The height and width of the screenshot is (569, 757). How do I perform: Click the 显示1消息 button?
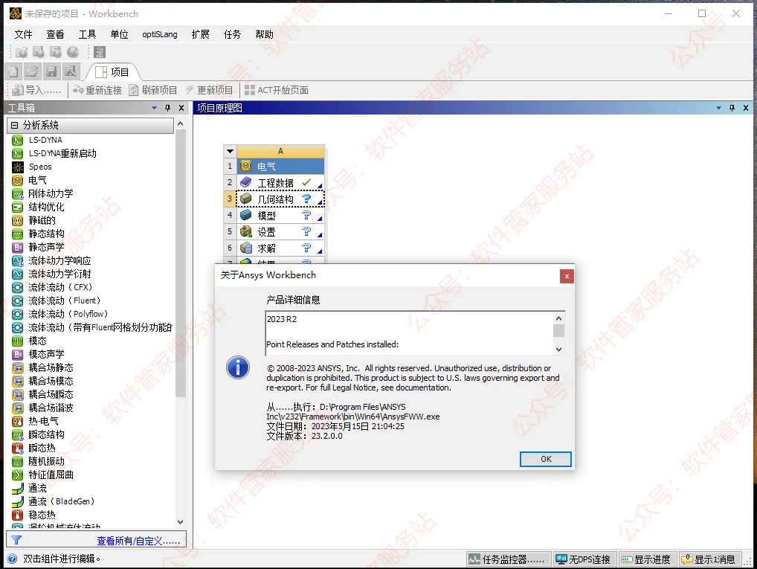tap(711, 559)
